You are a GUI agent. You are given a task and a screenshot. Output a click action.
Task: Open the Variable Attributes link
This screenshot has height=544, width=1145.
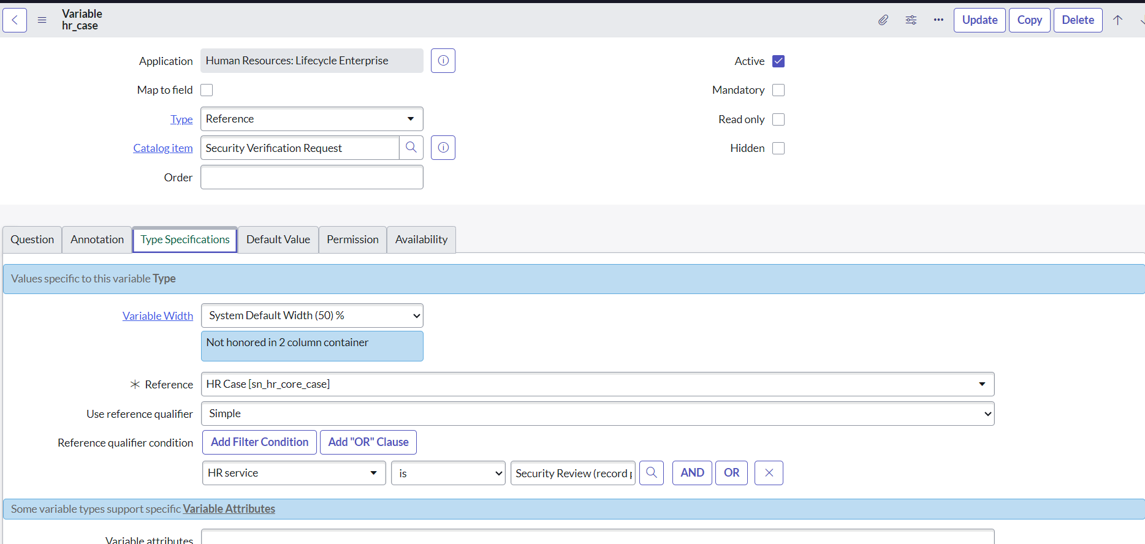click(229, 509)
